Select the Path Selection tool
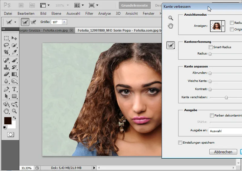 click(6, 96)
